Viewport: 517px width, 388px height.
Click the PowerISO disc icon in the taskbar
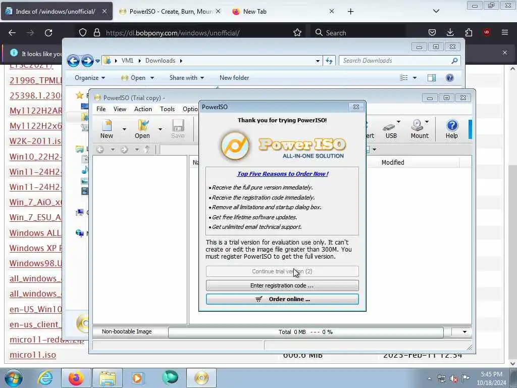[x=201, y=378]
